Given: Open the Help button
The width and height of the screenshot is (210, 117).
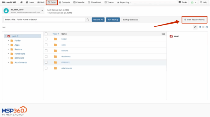Looking at the screenshot, I should coord(203,2).
